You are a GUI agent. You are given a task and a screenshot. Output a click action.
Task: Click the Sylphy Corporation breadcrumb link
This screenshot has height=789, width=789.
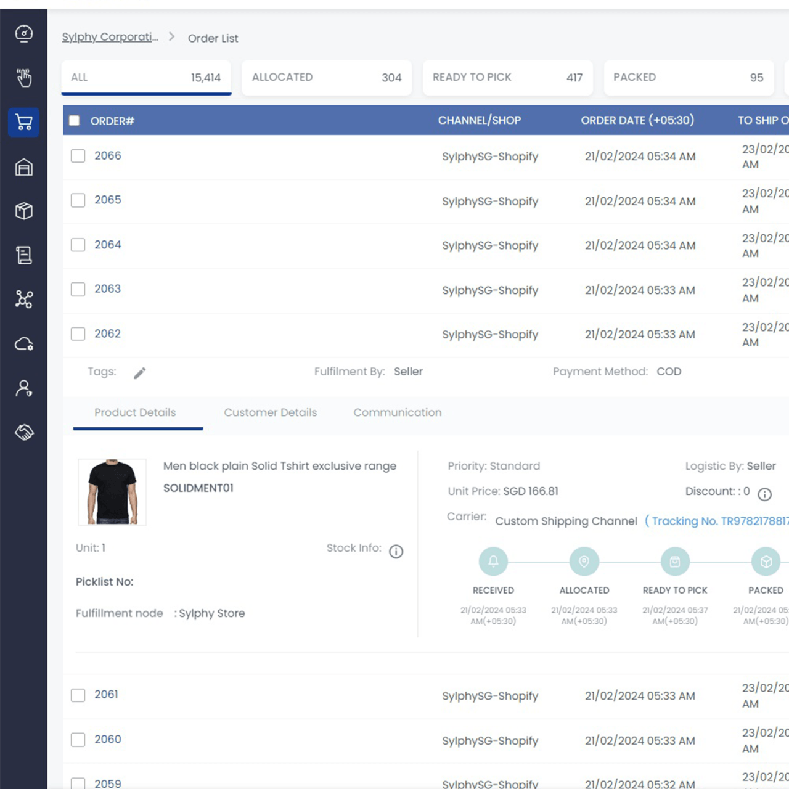coord(110,37)
